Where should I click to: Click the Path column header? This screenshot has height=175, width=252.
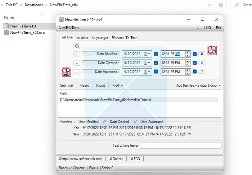(x=63, y=93)
